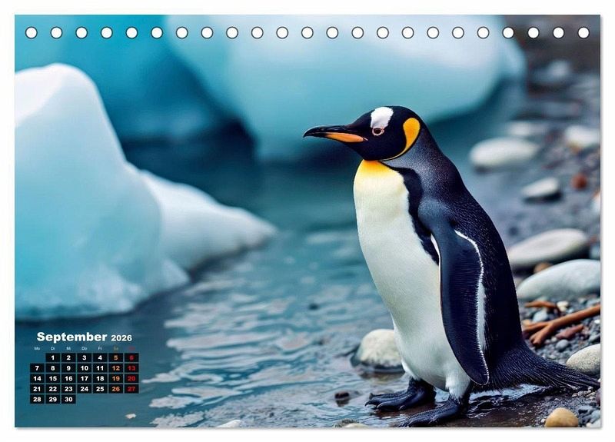Click the Mo weekday header
The image size is (615, 442).
[x=37, y=348]
